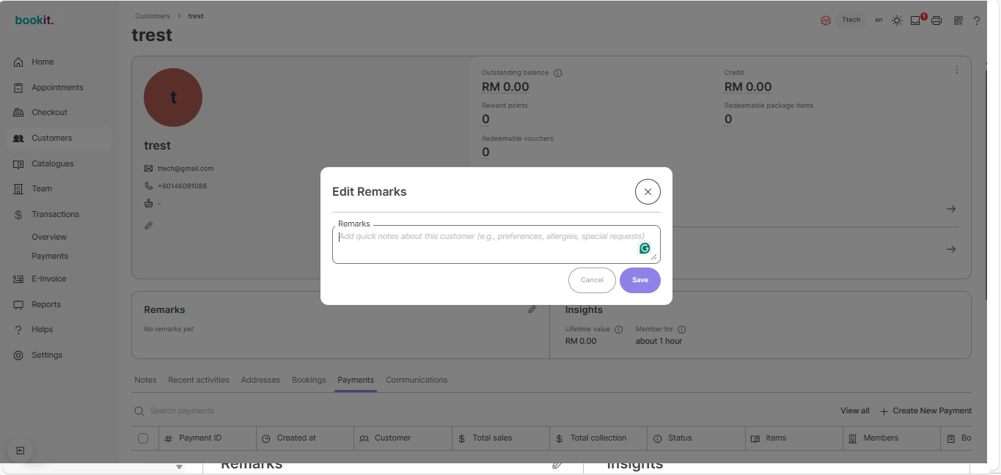Viewport: 1001px width, 475px height.
Task: Toggle light/dark theme sun icon
Action: pos(897,21)
